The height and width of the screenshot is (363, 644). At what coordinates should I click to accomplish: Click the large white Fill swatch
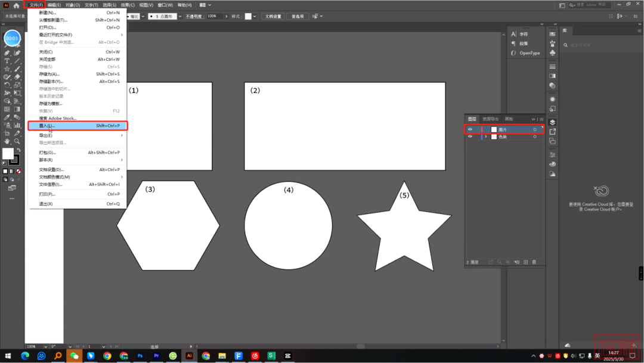(7, 154)
